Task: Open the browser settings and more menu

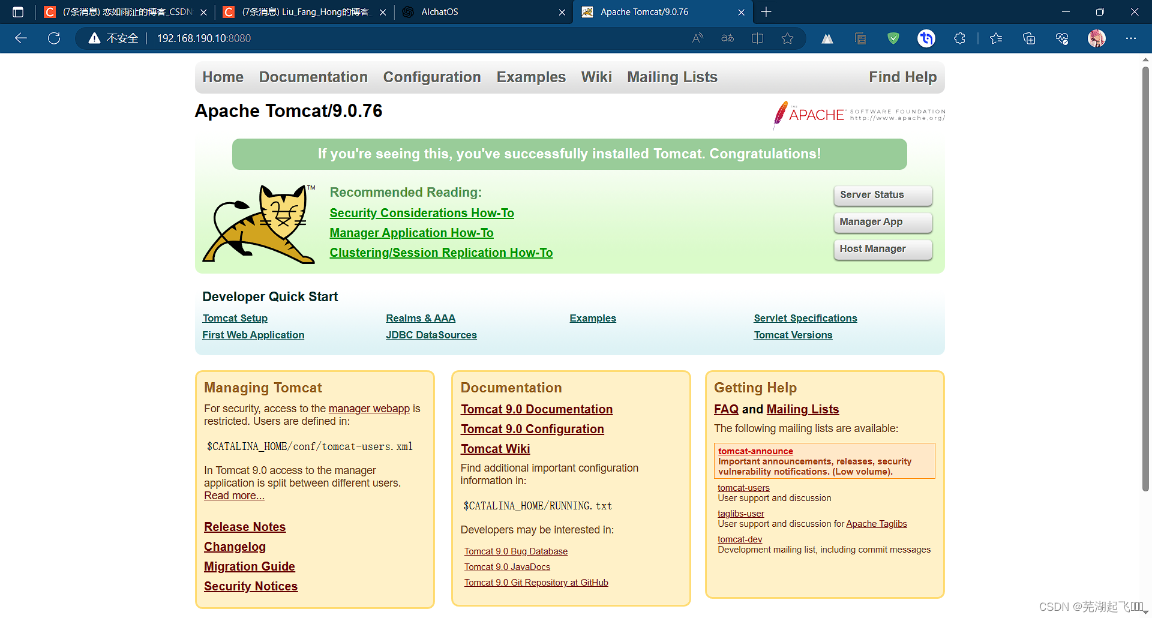Action: (1131, 38)
